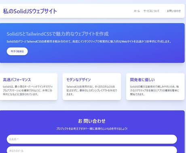The width and height of the screenshot is (186, 153).
Task: Click the 私のSolidJSウェブサイト site title
Action: click(x=30, y=11)
